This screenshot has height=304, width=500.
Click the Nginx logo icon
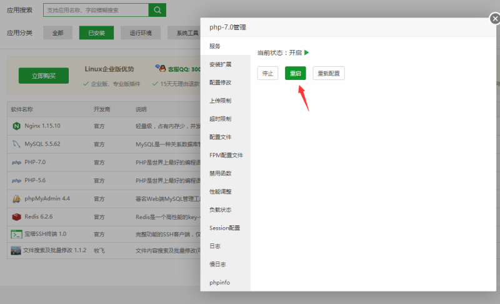point(16,126)
